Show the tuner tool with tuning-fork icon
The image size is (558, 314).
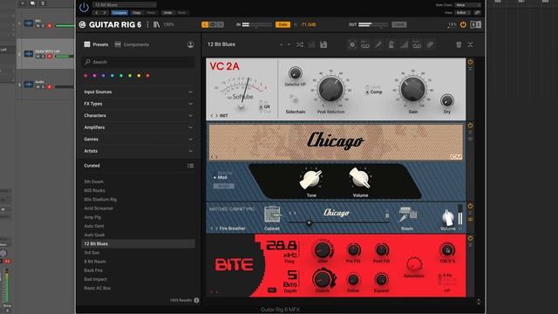[378, 44]
